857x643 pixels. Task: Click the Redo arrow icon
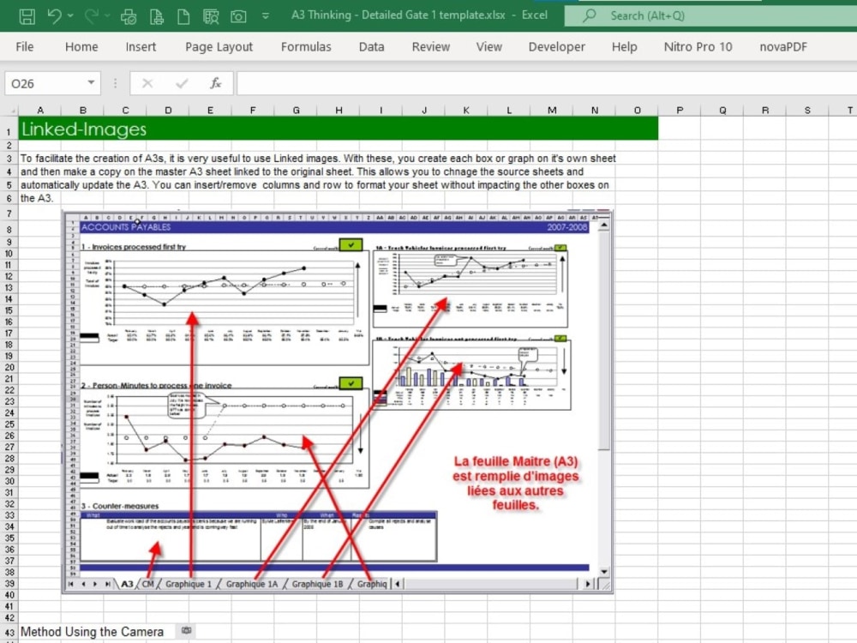click(x=92, y=15)
